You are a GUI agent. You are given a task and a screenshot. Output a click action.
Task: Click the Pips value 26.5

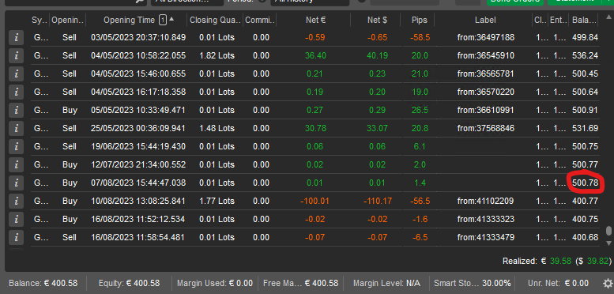pyautogui.click(x=420, y=110)
